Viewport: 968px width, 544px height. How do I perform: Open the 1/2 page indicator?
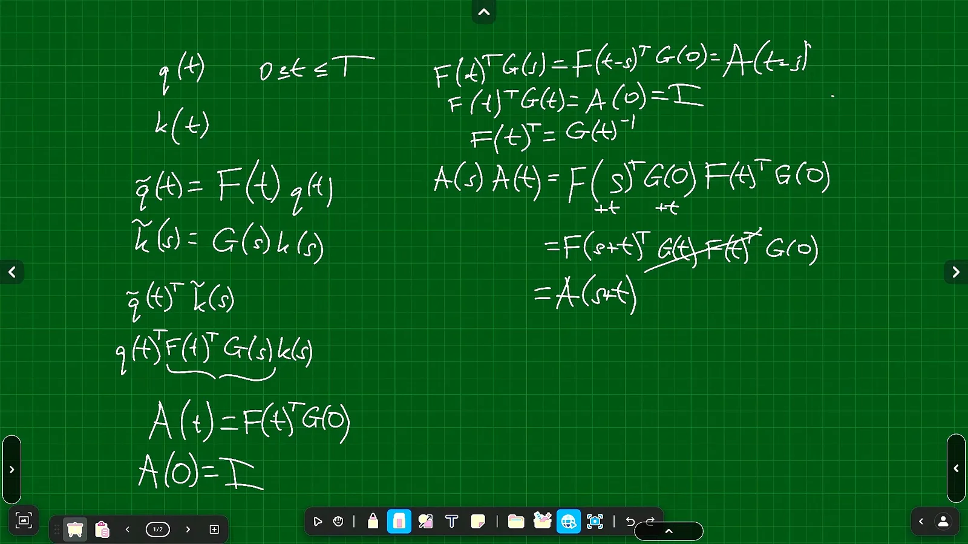tap(158, 529)
